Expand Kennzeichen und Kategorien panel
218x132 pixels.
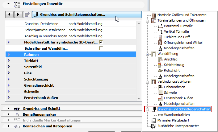pyautogui.click(x=8, y=126)
